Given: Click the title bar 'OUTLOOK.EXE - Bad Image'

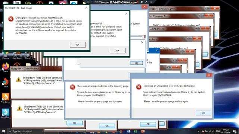Looking at the screenshot, I should 18,8.
